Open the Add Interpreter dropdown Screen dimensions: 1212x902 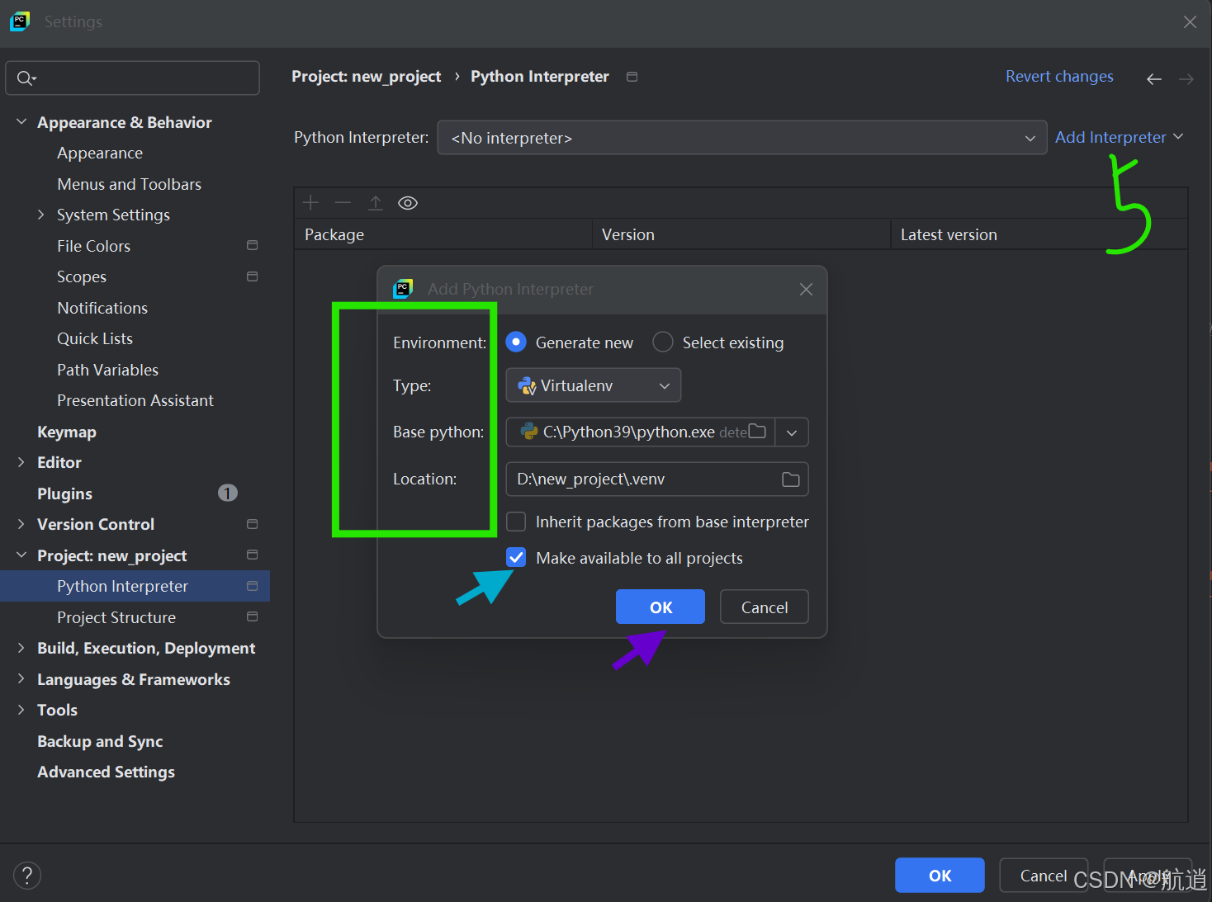pyautogui.click(x=1119, y=137)
